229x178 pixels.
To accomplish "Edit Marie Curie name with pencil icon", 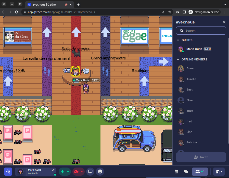I will click(x=53, y=170).
